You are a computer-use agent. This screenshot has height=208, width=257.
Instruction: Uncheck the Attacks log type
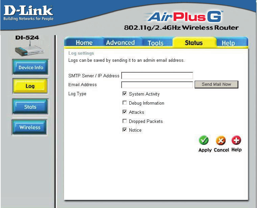pyautogui.click(x=125, y=112)
